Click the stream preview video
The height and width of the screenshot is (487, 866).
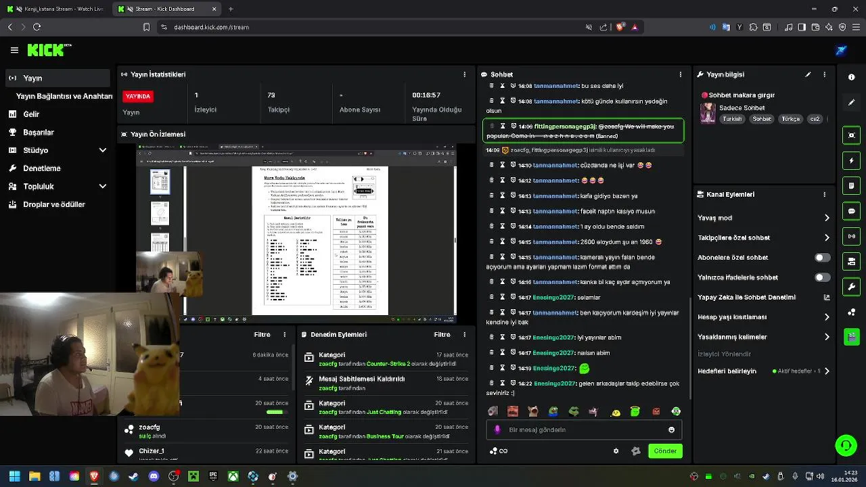tap(296, 234)
